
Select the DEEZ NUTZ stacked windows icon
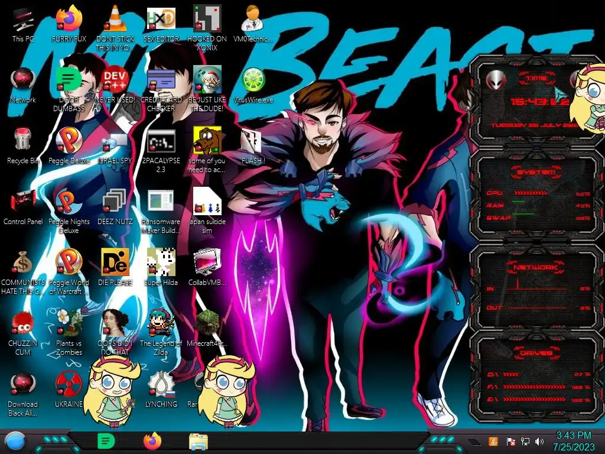click(115, 207)
